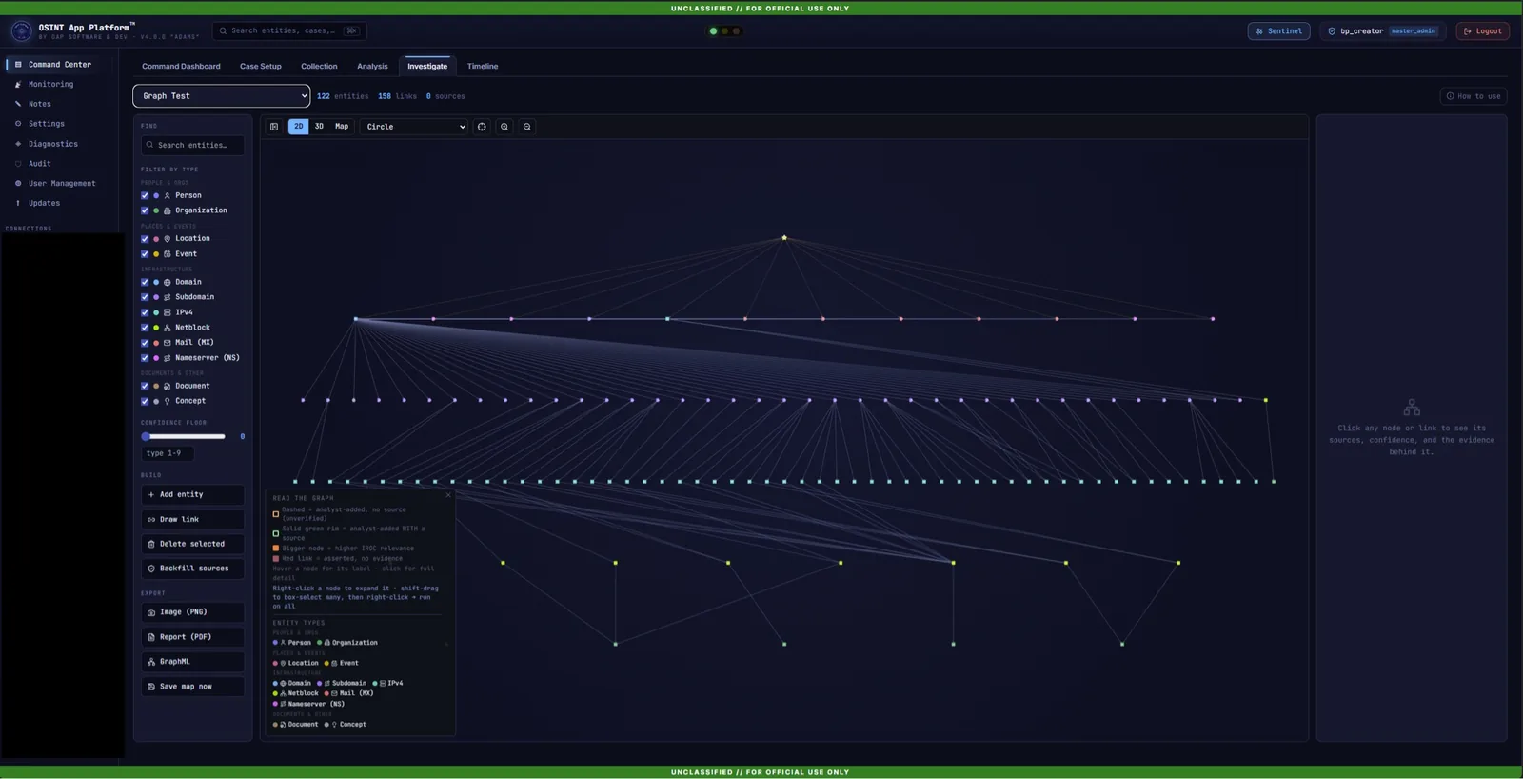Click the Logout button
The height and width of the screenshot is (779, 1523).
click(x=1482, y=31)
